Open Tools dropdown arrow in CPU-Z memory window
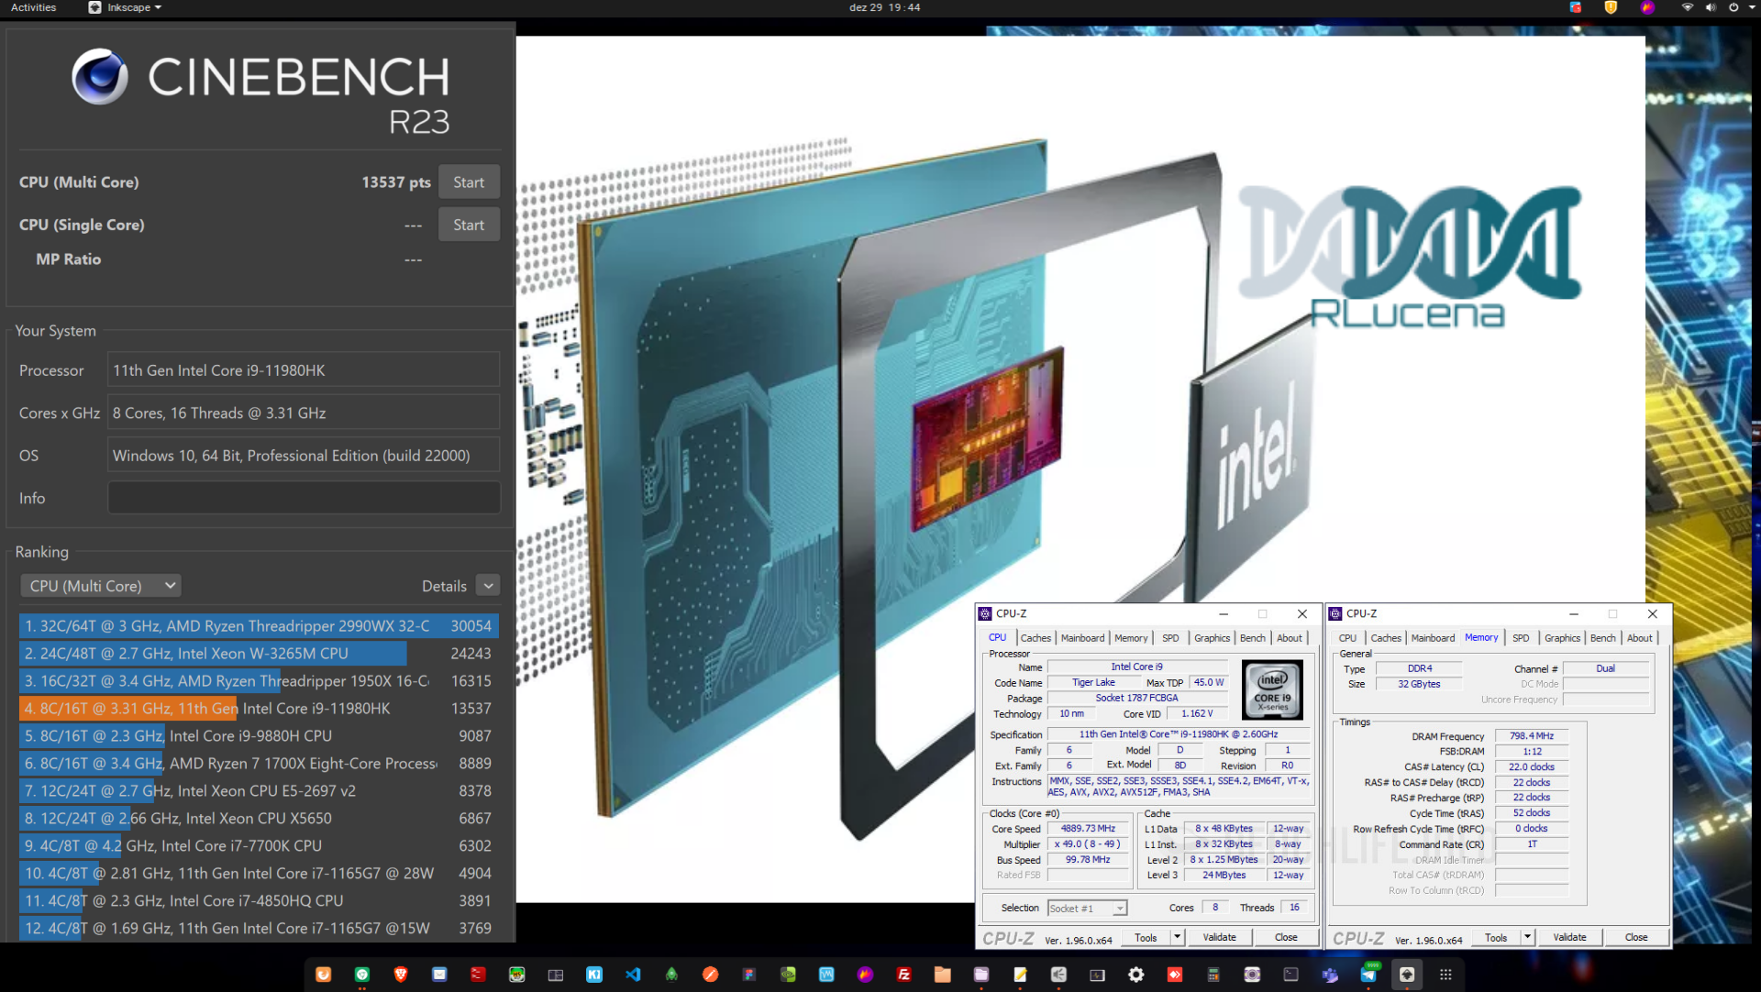Screen dimensions: 1761x992 click(1528, 937)
